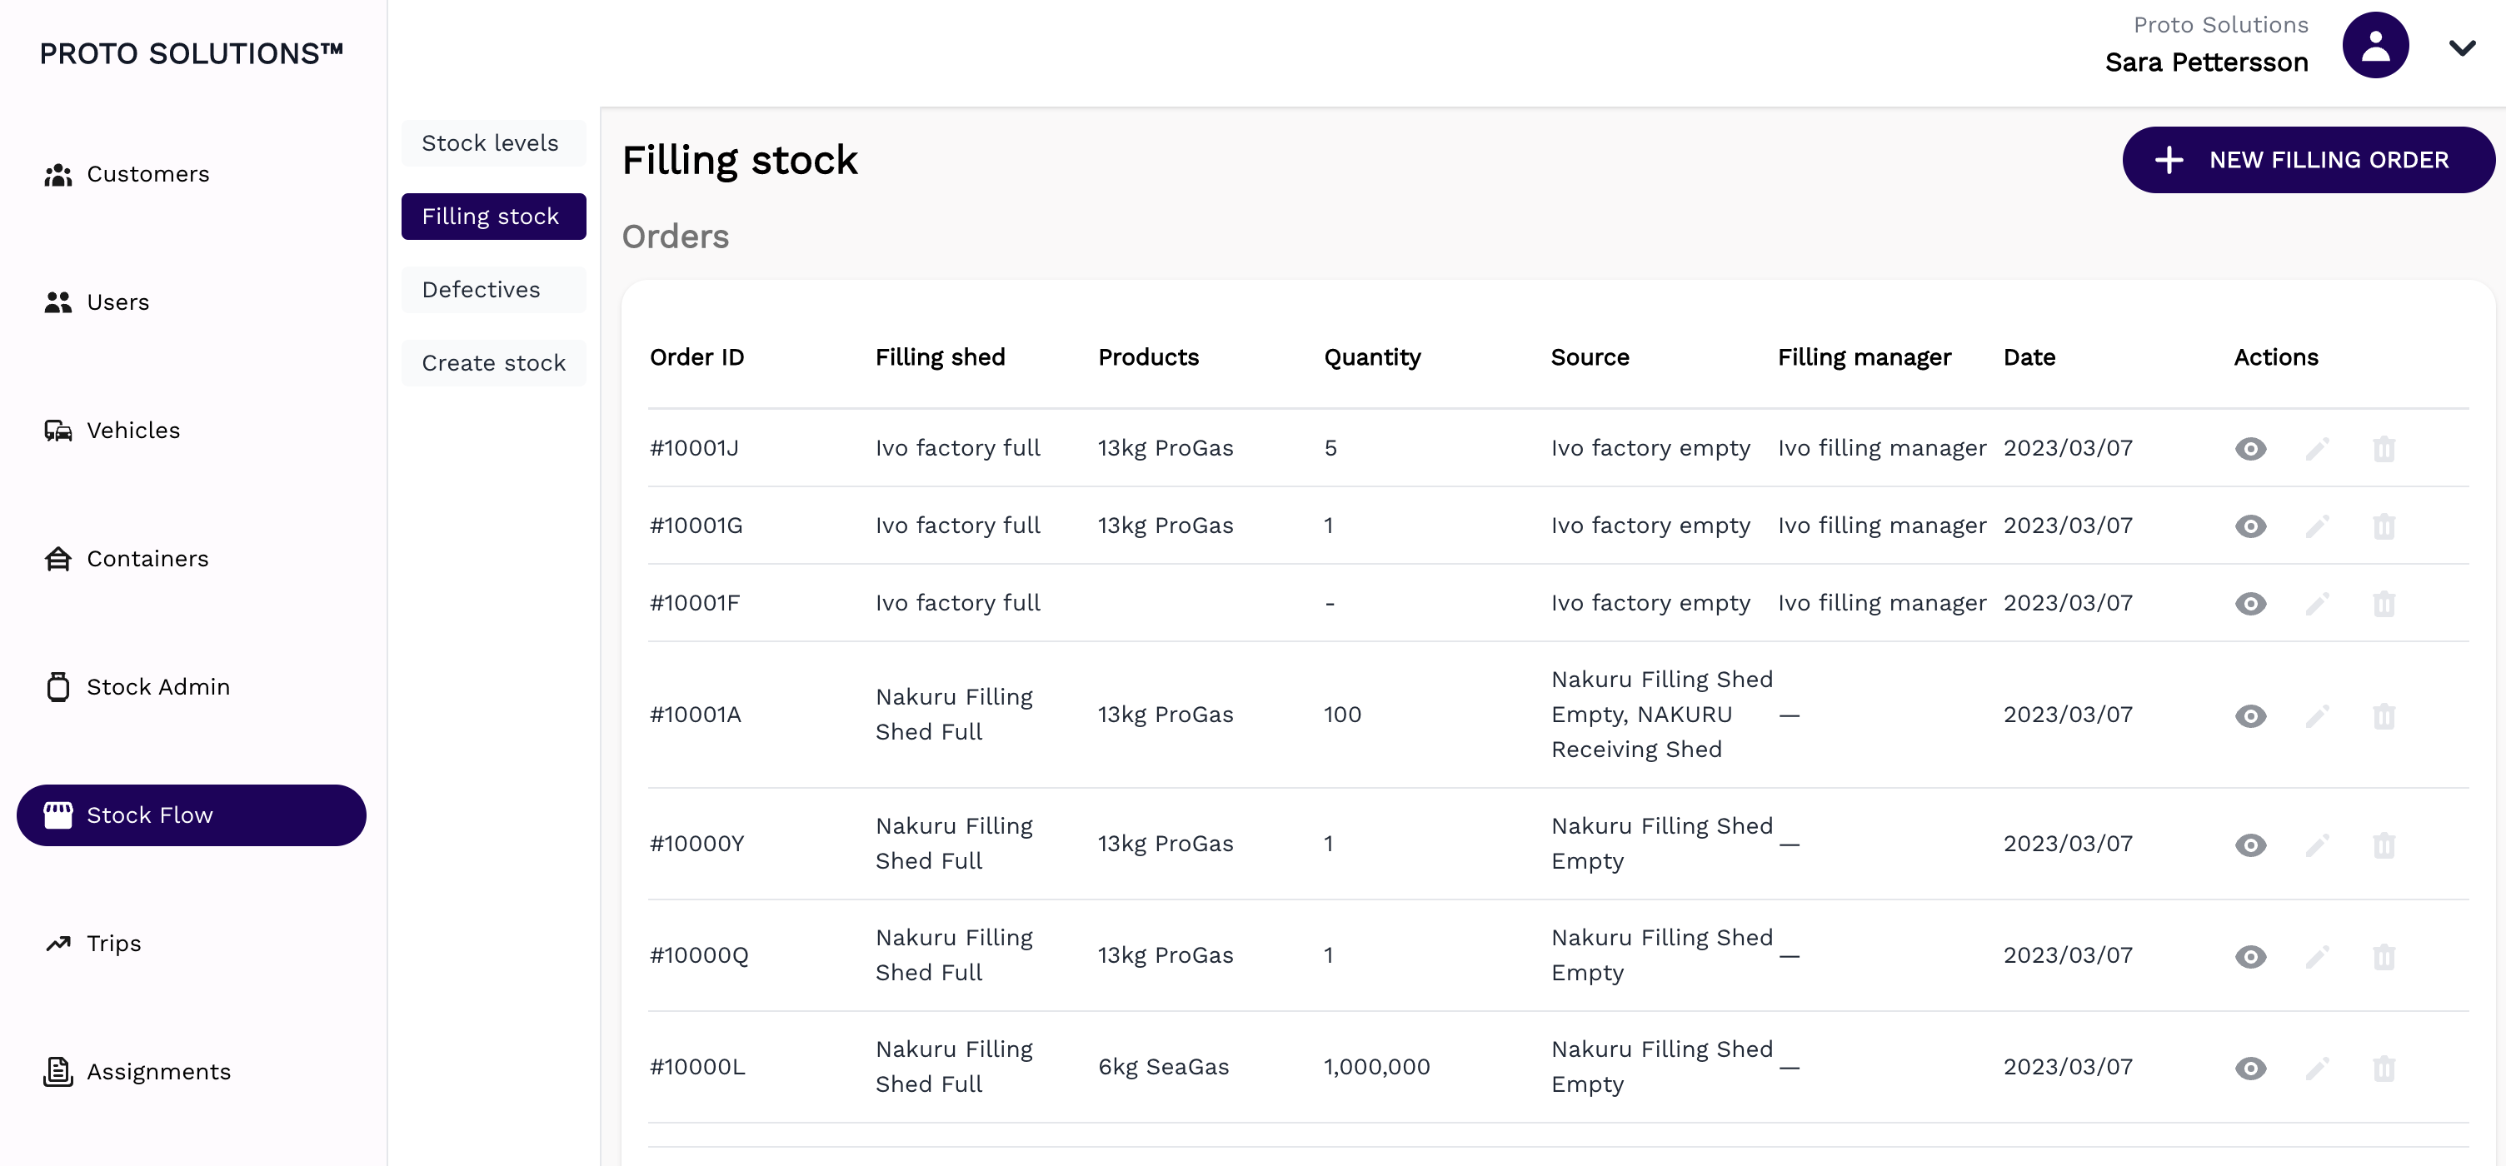Click the Products column header

click(1148, 357)
